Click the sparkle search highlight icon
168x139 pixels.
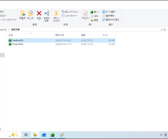(x=14, y=135)
